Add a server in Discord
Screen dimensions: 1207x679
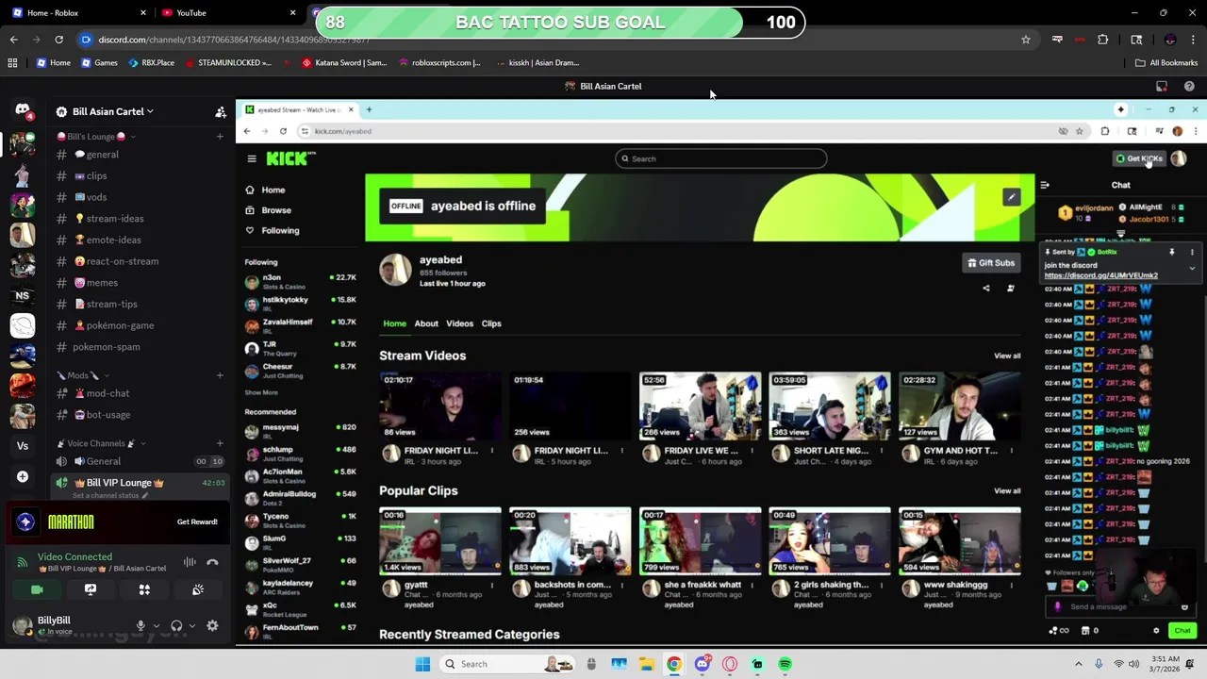point(23,476)
